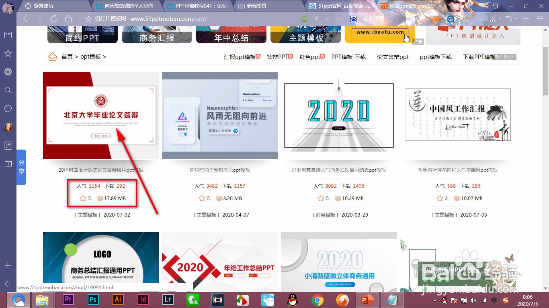Screen dimensions: 549x308
Task: Click the sidebar search magnifier
Action: coord(8,90)
